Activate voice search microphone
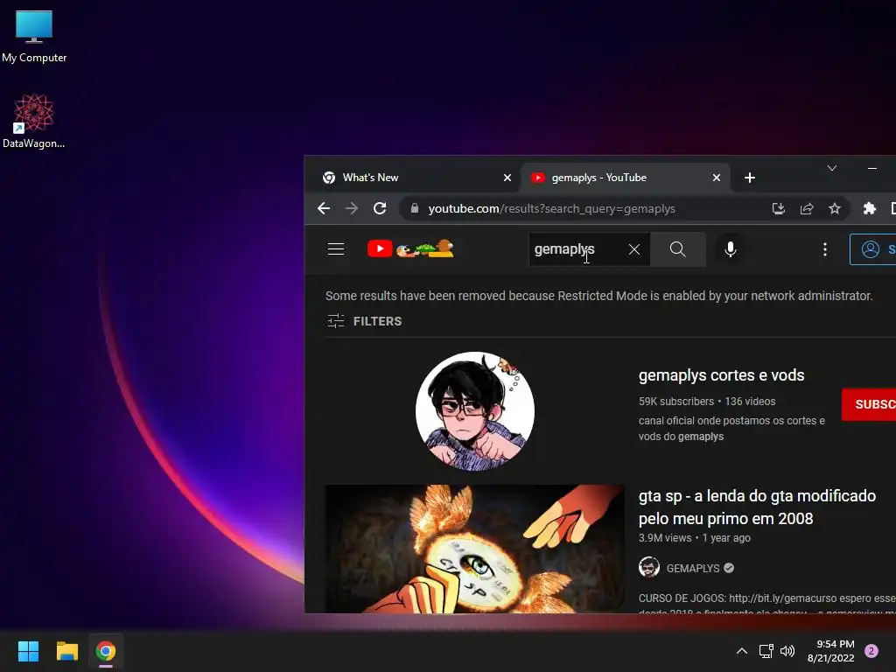This screenshot has height=672, width=896. [x=731, y=249]
